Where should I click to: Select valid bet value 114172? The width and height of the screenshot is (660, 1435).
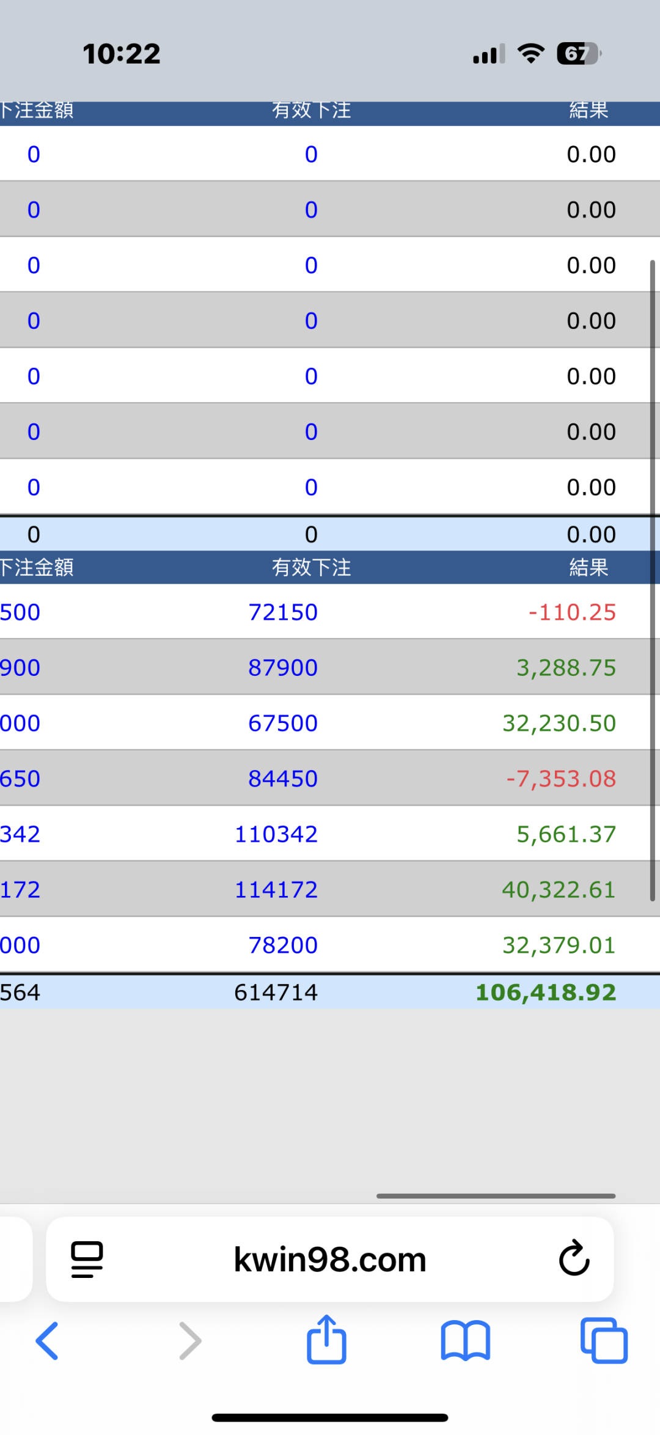click(x=276, y=890)
